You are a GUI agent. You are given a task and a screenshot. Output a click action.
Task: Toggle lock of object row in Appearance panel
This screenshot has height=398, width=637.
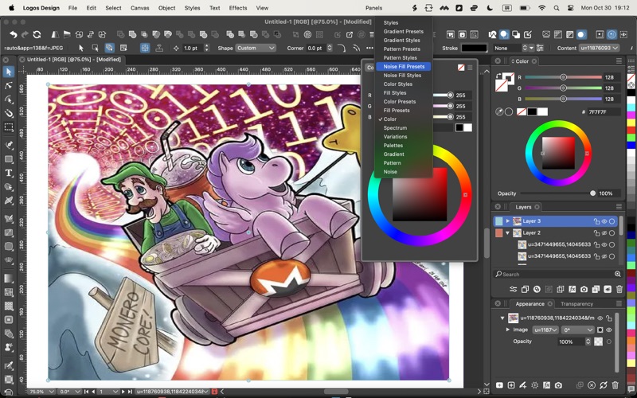point(608,318)
